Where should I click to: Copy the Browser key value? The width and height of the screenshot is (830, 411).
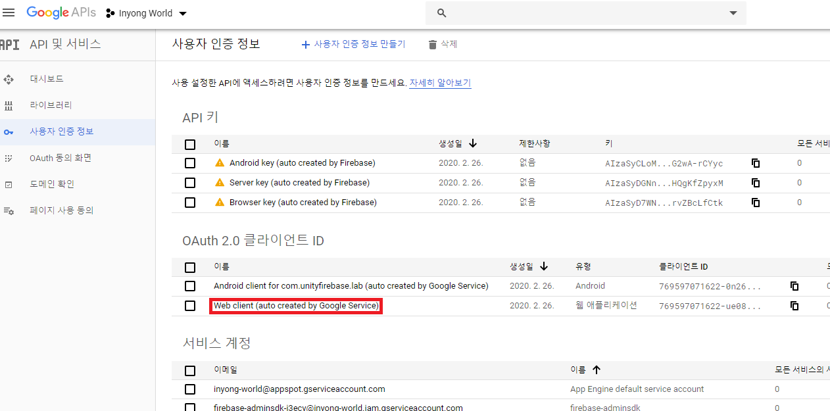tap(756, 203)
